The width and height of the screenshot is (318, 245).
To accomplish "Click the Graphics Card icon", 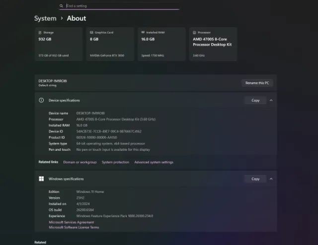I will pos(91,32).
